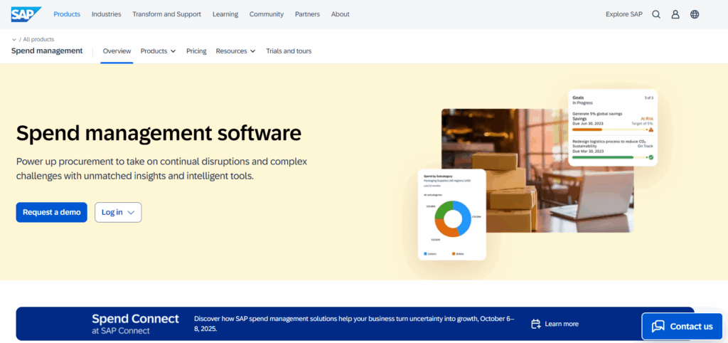This screenshot has width=728, height=343.
Task: Click the Spend management software heading
Action: [x=159, y=133]
